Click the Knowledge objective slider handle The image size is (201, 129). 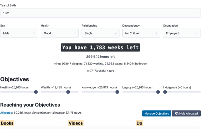point(117,92)
